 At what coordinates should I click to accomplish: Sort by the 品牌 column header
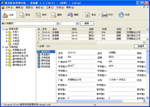click(95, 29)
